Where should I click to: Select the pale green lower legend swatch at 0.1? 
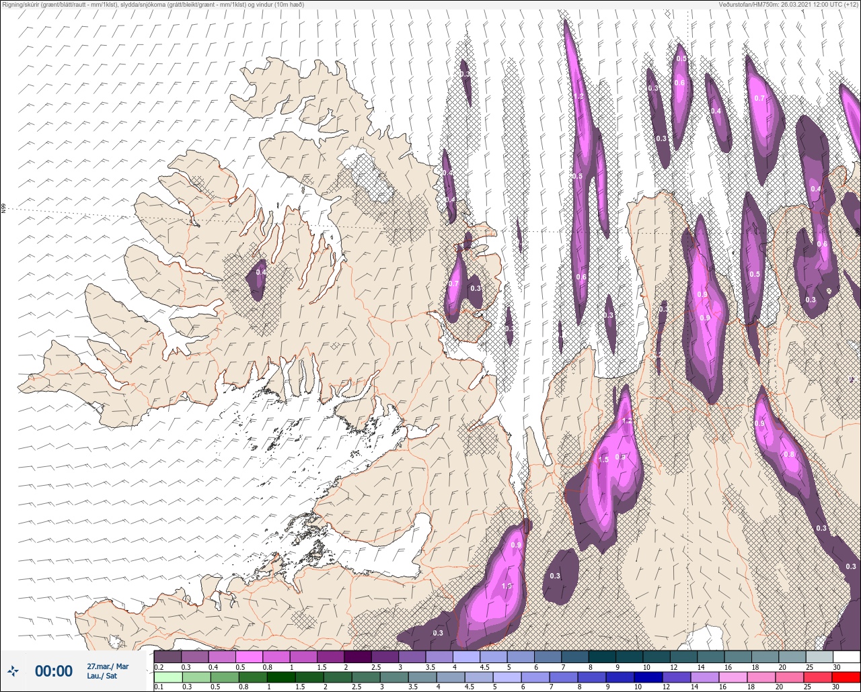point(167,677)
